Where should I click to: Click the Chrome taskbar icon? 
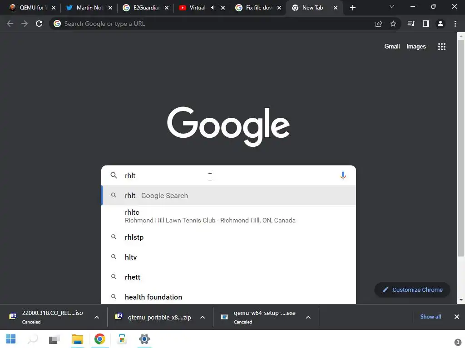[99, 339]
